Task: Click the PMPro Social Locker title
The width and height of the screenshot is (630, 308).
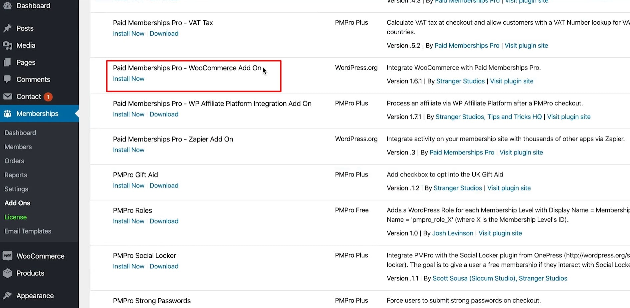Action: click(x=144, y=256)
